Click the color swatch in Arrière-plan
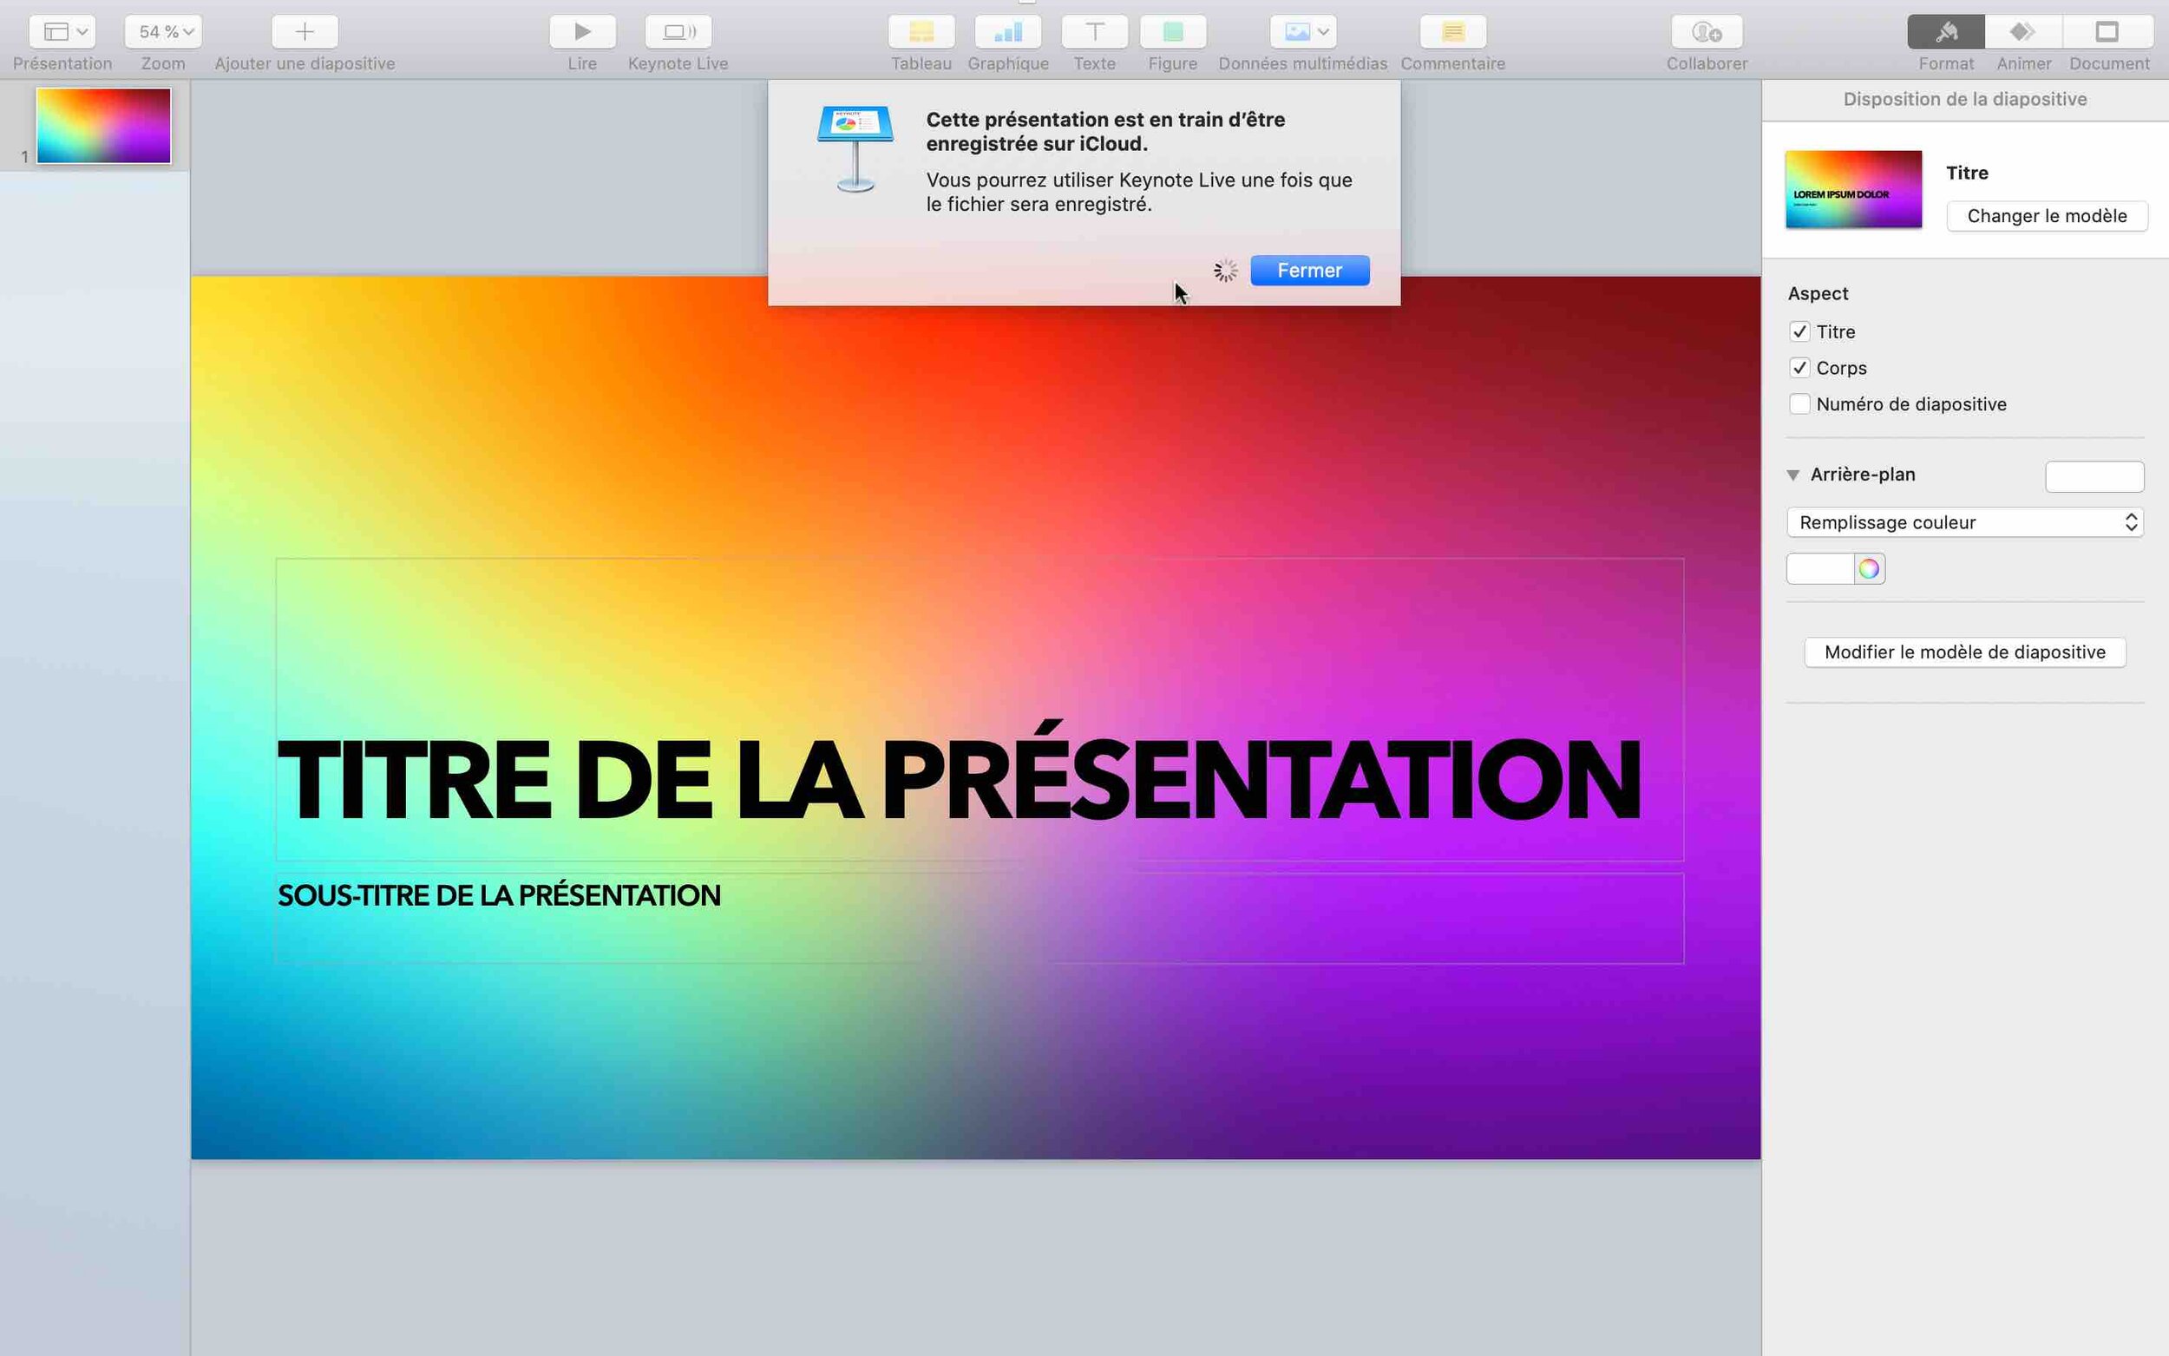 point(1818,568)
